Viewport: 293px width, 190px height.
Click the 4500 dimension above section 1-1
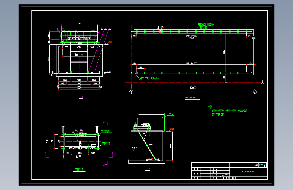(x=79, y=24)
